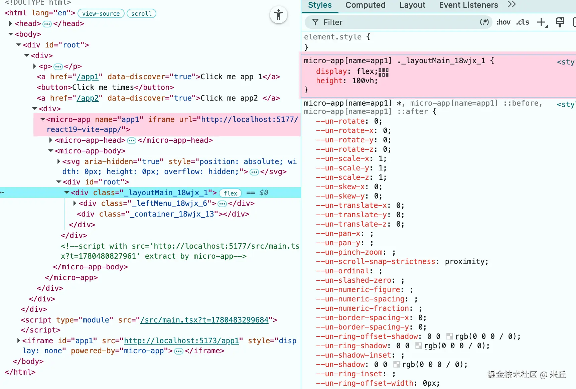Click the --un-shadow color swatch
This screenshot has height=389, width=576.
tap(397, 364)
